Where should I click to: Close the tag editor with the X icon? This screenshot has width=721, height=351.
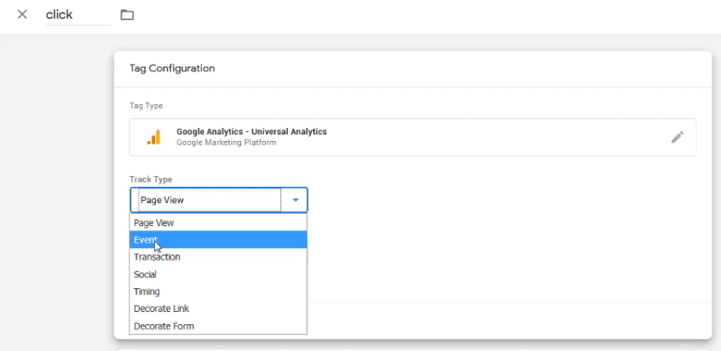[x=22, y=15]
